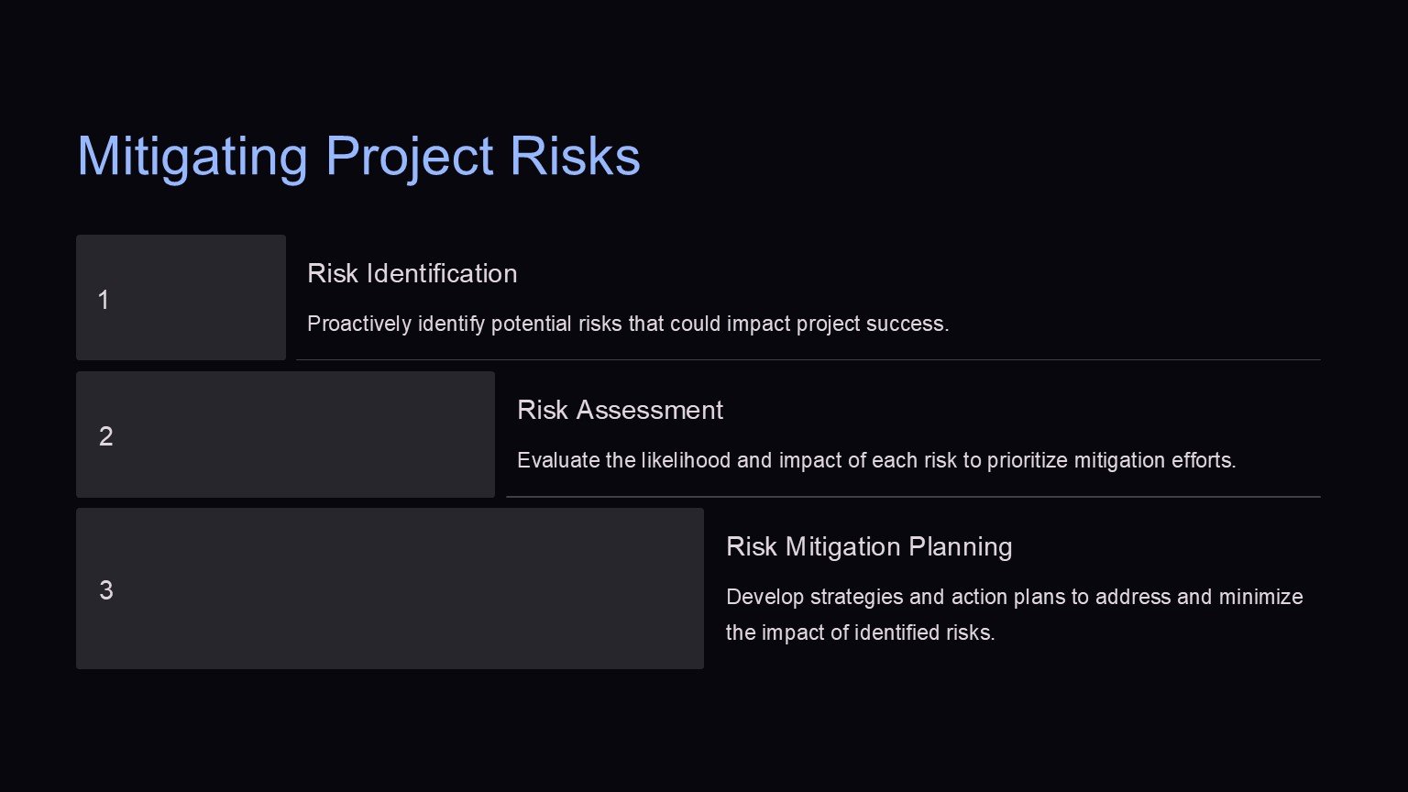Click the "Evaluate the likelihood and impact" description
This screenshot has width=1408, height=792.
875,460
